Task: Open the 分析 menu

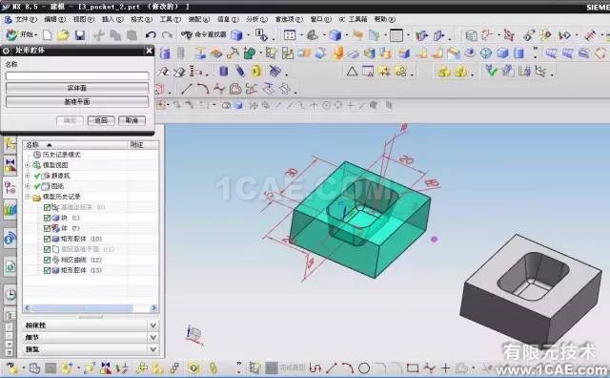Action: (256, 19)
